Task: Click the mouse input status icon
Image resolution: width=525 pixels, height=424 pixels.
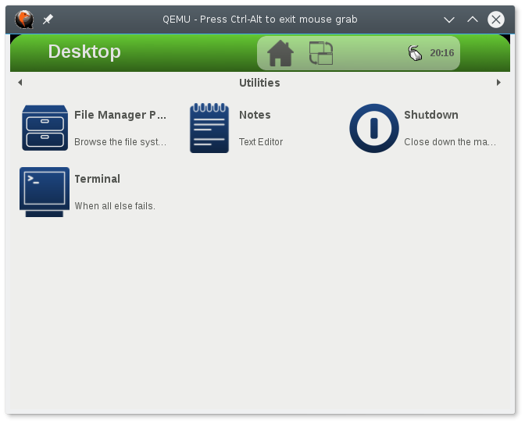Action: (414, 53)
